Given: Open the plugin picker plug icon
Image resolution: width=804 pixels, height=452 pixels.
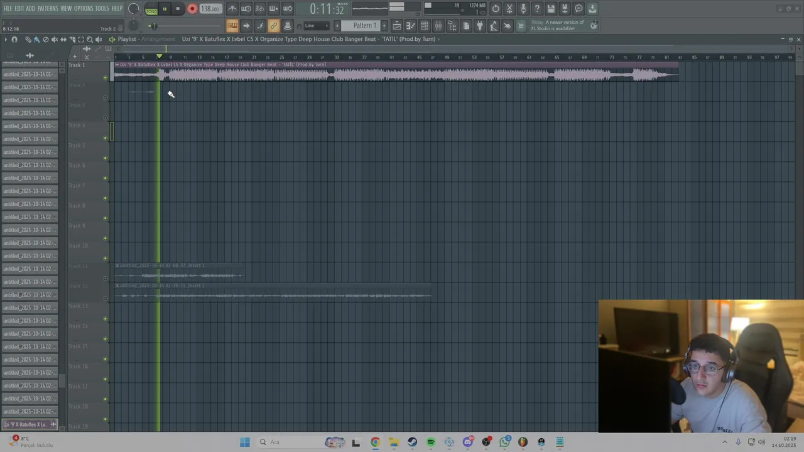Looking at the screenshot, I should pos(479,26).
